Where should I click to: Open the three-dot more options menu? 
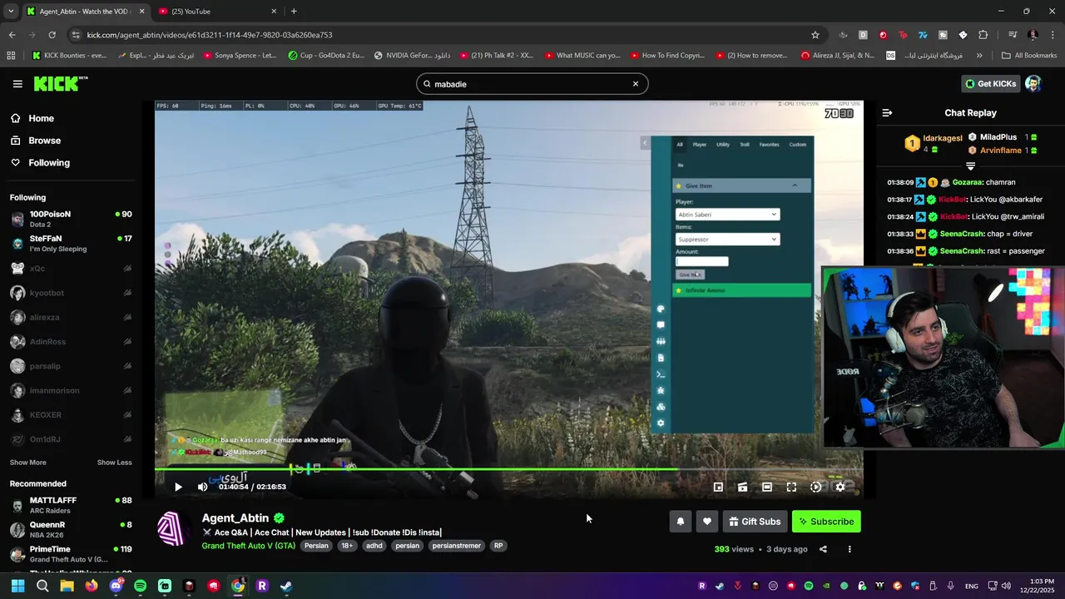pos(850,549)
